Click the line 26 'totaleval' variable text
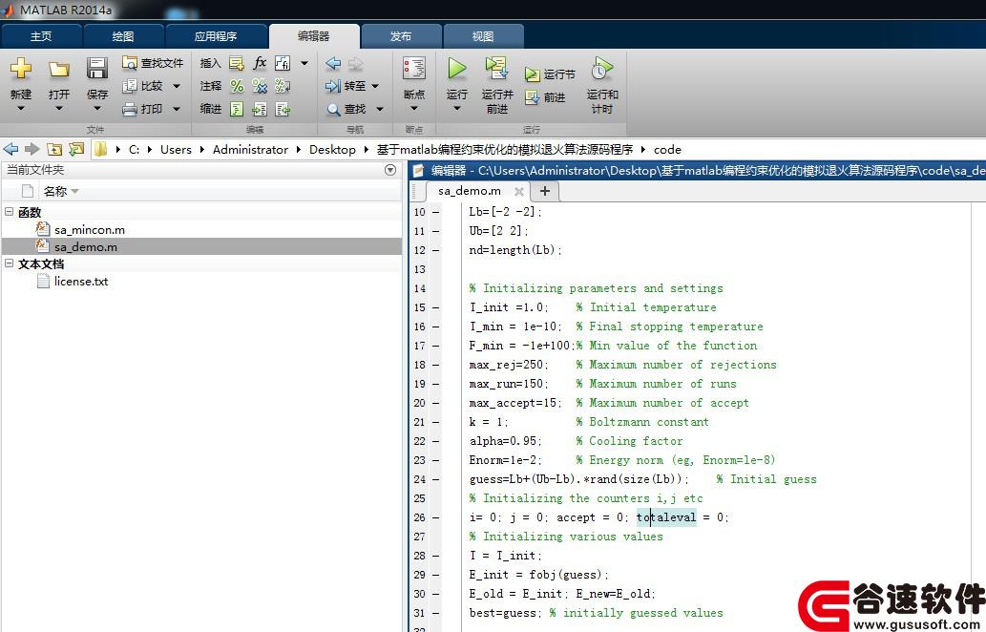The height and width of the screenshot is (632, 986). point(666,517)
